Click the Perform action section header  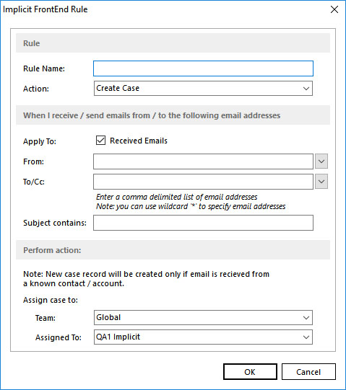(x=173, y=250)
